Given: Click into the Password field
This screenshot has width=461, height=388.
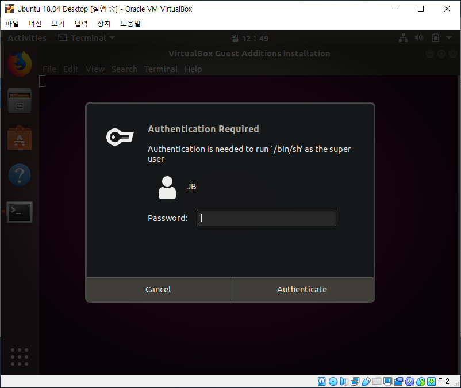Looking at the screenshot, I should [x=266, y=218].
